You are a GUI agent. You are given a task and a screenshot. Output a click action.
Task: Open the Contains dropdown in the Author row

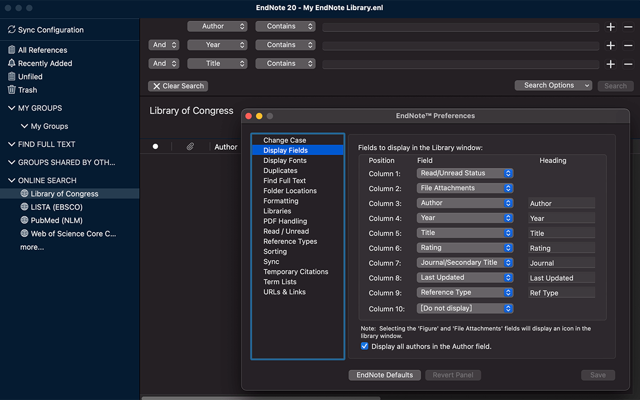pos(285,26)
